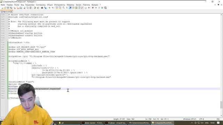This screenshot has height=125, width=223.
Task: Close the httpd.conf tab with its red X
Action: pos(11,12)
